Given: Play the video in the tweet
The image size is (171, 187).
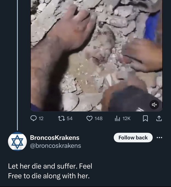Looking at the screenshot, I should point(96,55).
